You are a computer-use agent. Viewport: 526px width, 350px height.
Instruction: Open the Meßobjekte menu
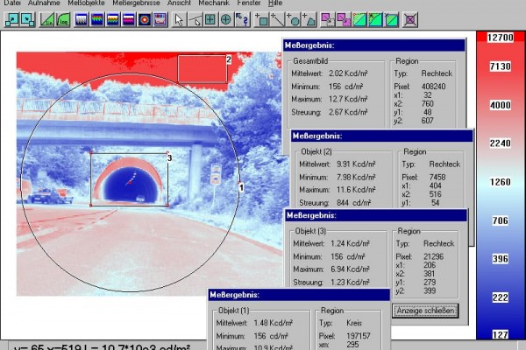coord(86,3)
